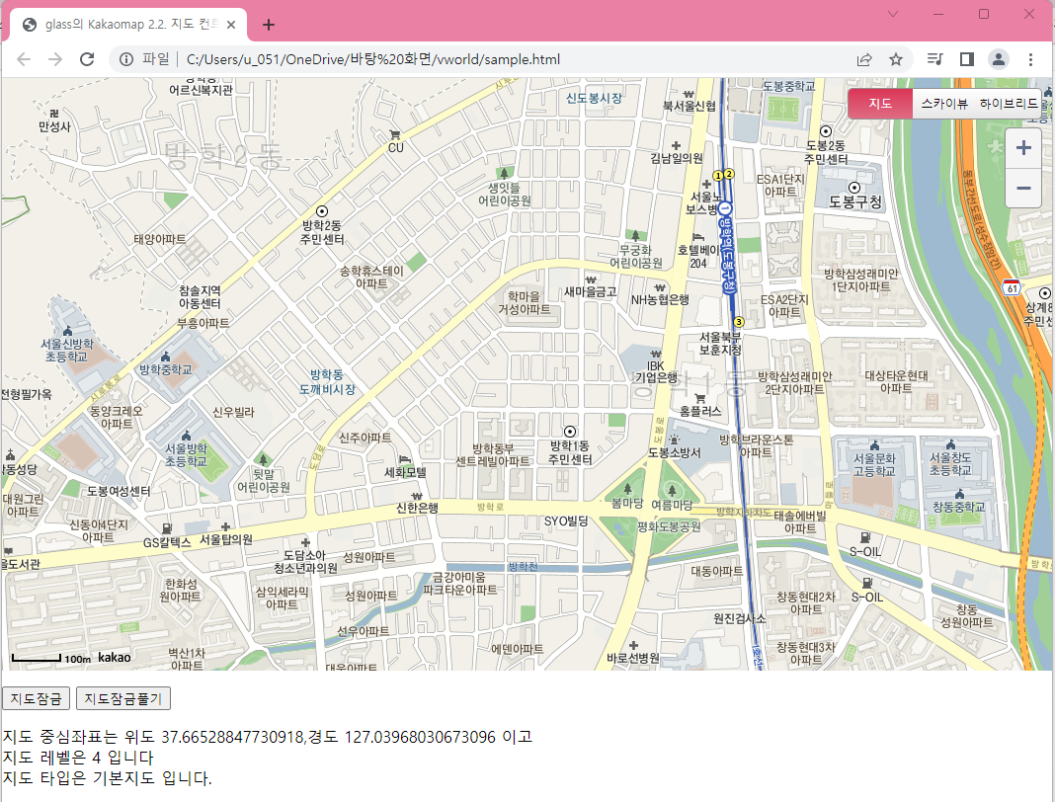
Task: Click the 세화모텔 lodging icon
Action: tap(405, 459)
